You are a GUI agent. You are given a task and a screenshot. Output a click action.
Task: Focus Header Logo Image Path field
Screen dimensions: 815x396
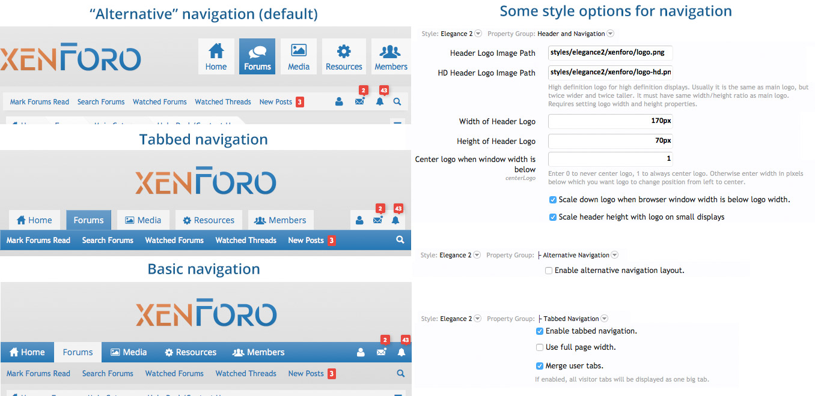coord(611,53)
